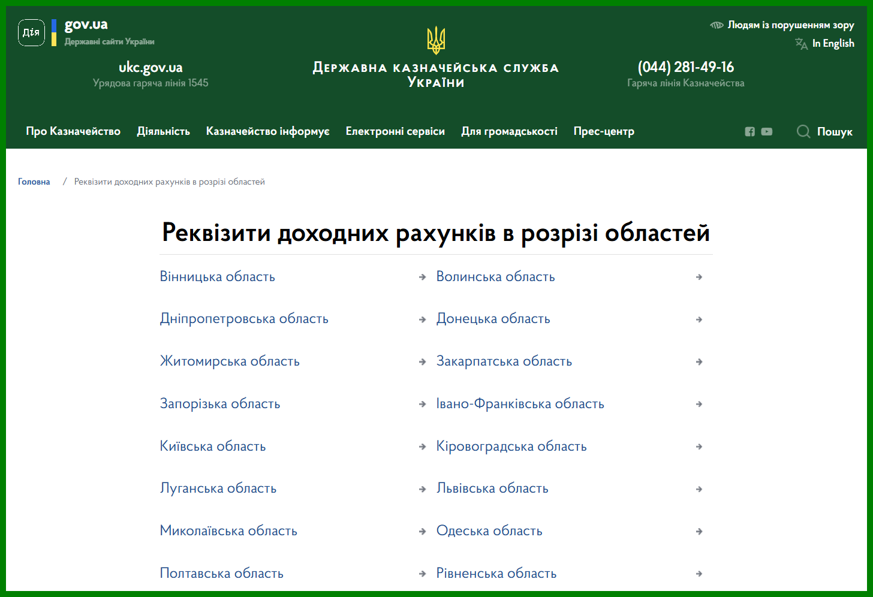
Task: Click the Ukrainian trident emblem
Action: pos(436,41)
